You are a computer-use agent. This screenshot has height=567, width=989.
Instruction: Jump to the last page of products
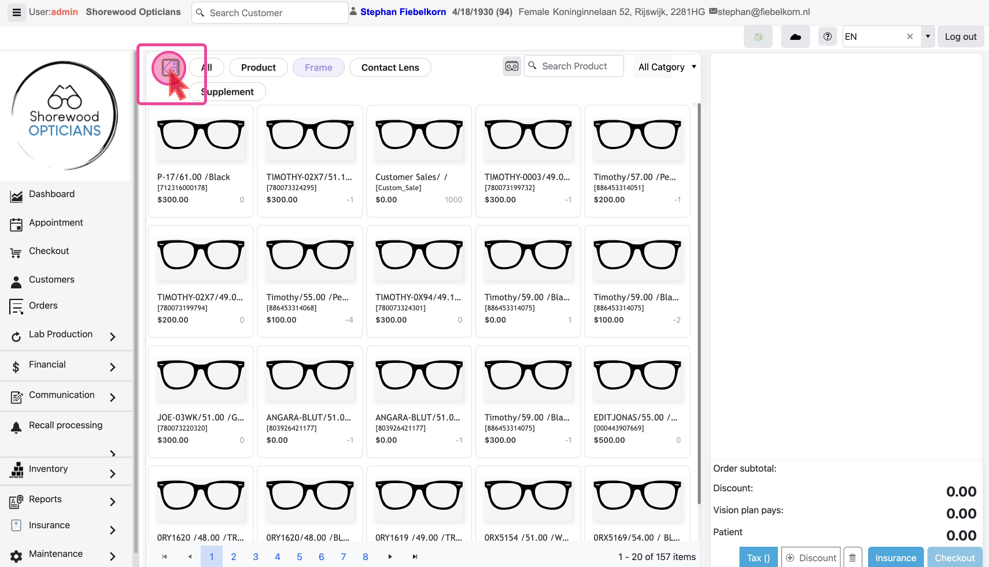coord(415,557)
